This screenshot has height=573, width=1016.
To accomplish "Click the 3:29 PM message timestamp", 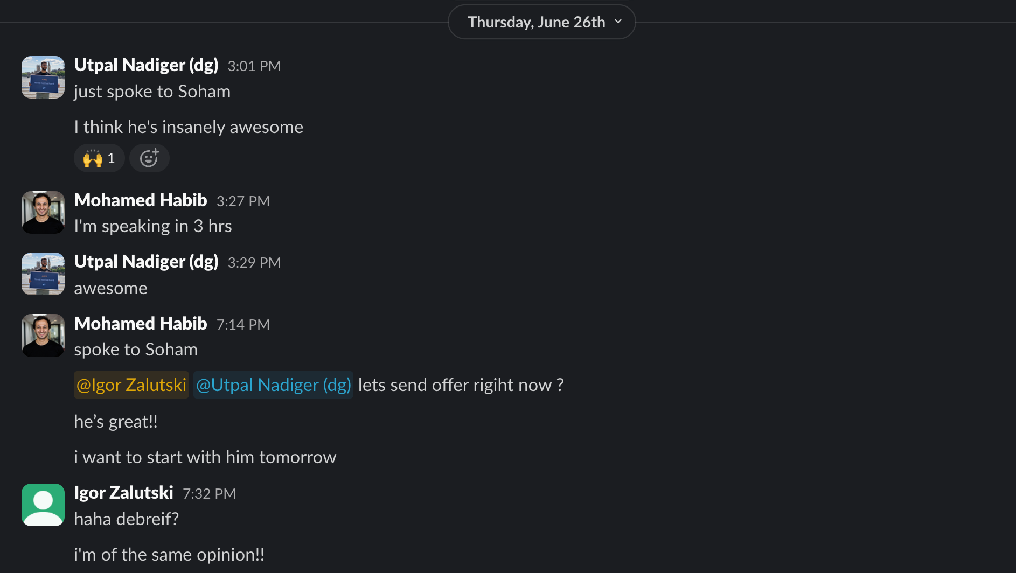I will (x=254, y=263).
